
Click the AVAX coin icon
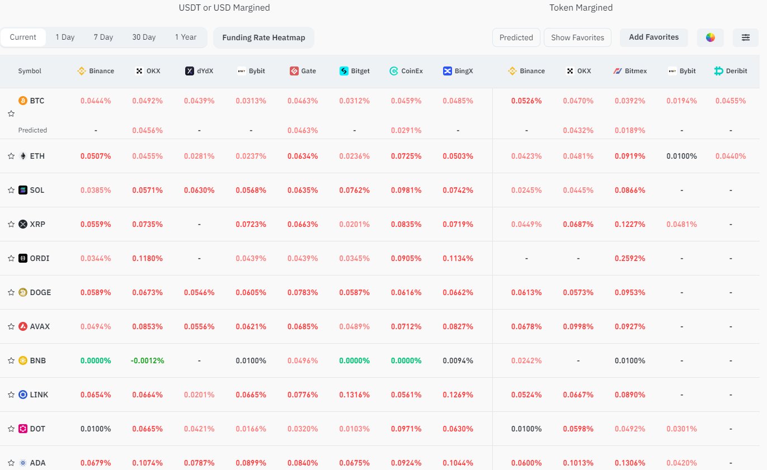click(x=23, y=326)
